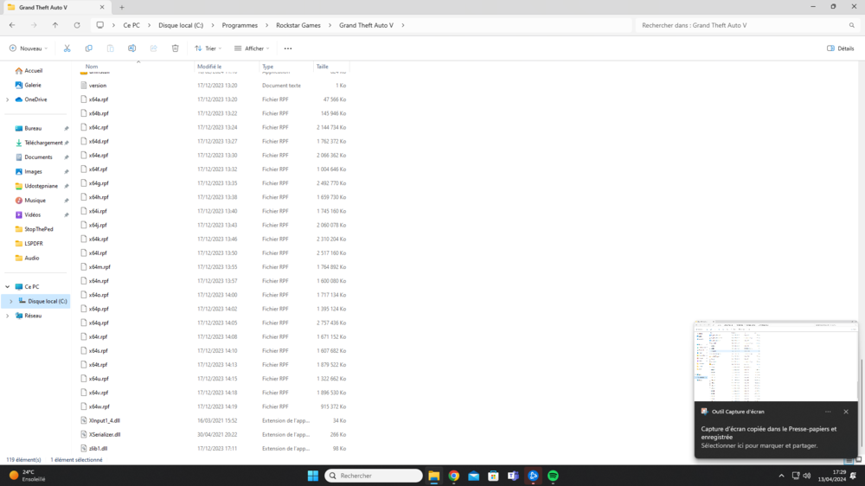Toggle the Détails pane
This screenshot has height=486, width=865.
click(x=840, y=48)
